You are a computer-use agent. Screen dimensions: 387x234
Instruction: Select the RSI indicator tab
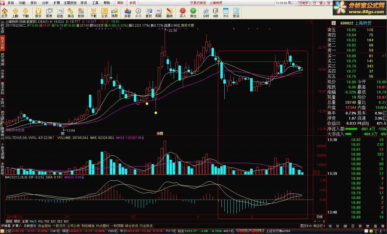click(x=53, y=222)
